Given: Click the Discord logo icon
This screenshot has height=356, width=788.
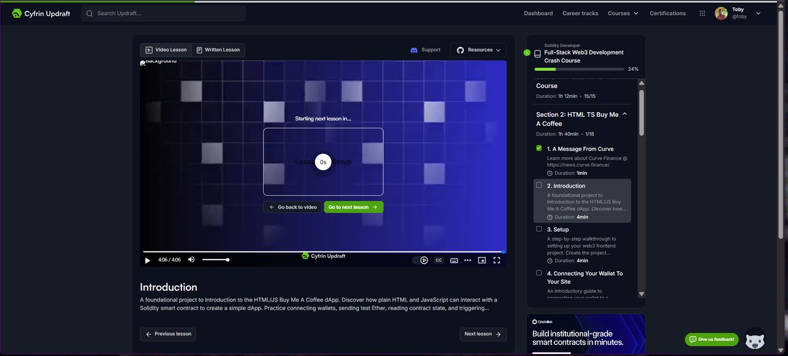Looking at the screenshot, I should 414,50.
